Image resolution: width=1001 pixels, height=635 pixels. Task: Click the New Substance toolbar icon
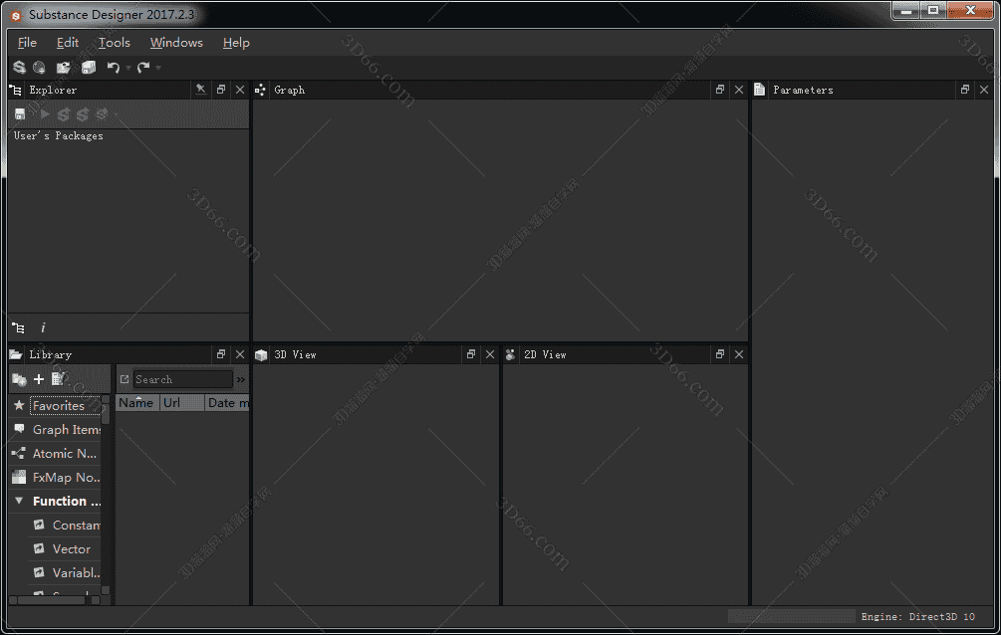pyautogui.click(x=19, y=68)
